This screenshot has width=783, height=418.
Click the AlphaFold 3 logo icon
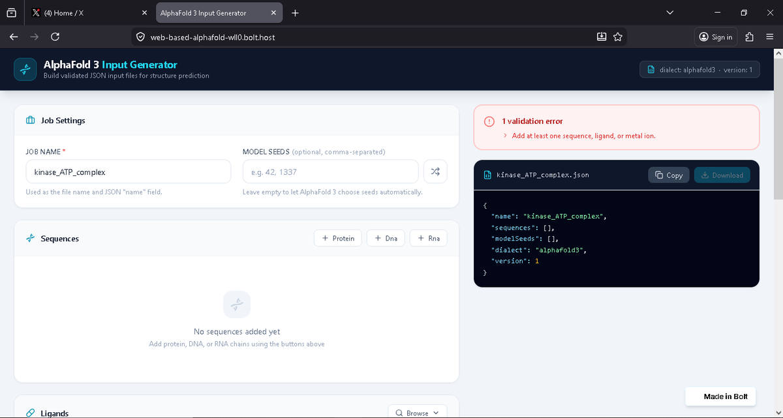coord(25,70)
